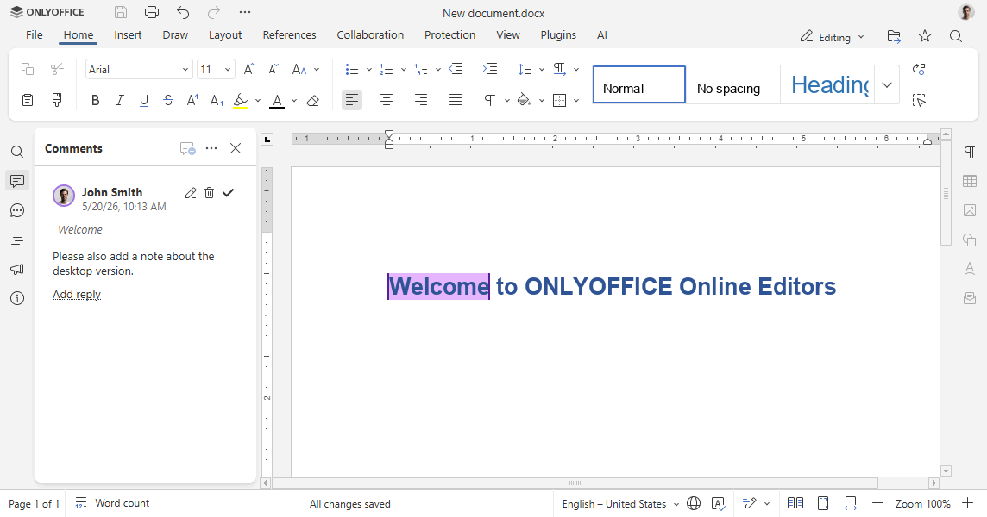The image size is (987, 517).
Task: Open Feedback & Support megaphone icon
Action: (x=17, y=269)
